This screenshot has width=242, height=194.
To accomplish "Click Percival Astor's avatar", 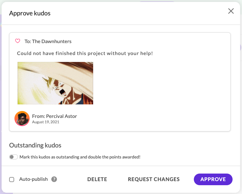I will point(22,119).
